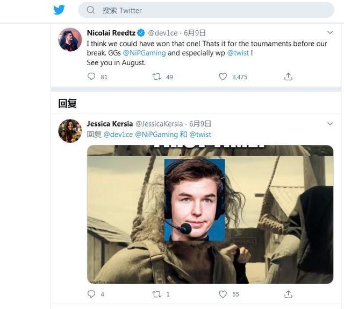
Task: Open @twist in Jessica's reply-to line
Action: [200, 135]
